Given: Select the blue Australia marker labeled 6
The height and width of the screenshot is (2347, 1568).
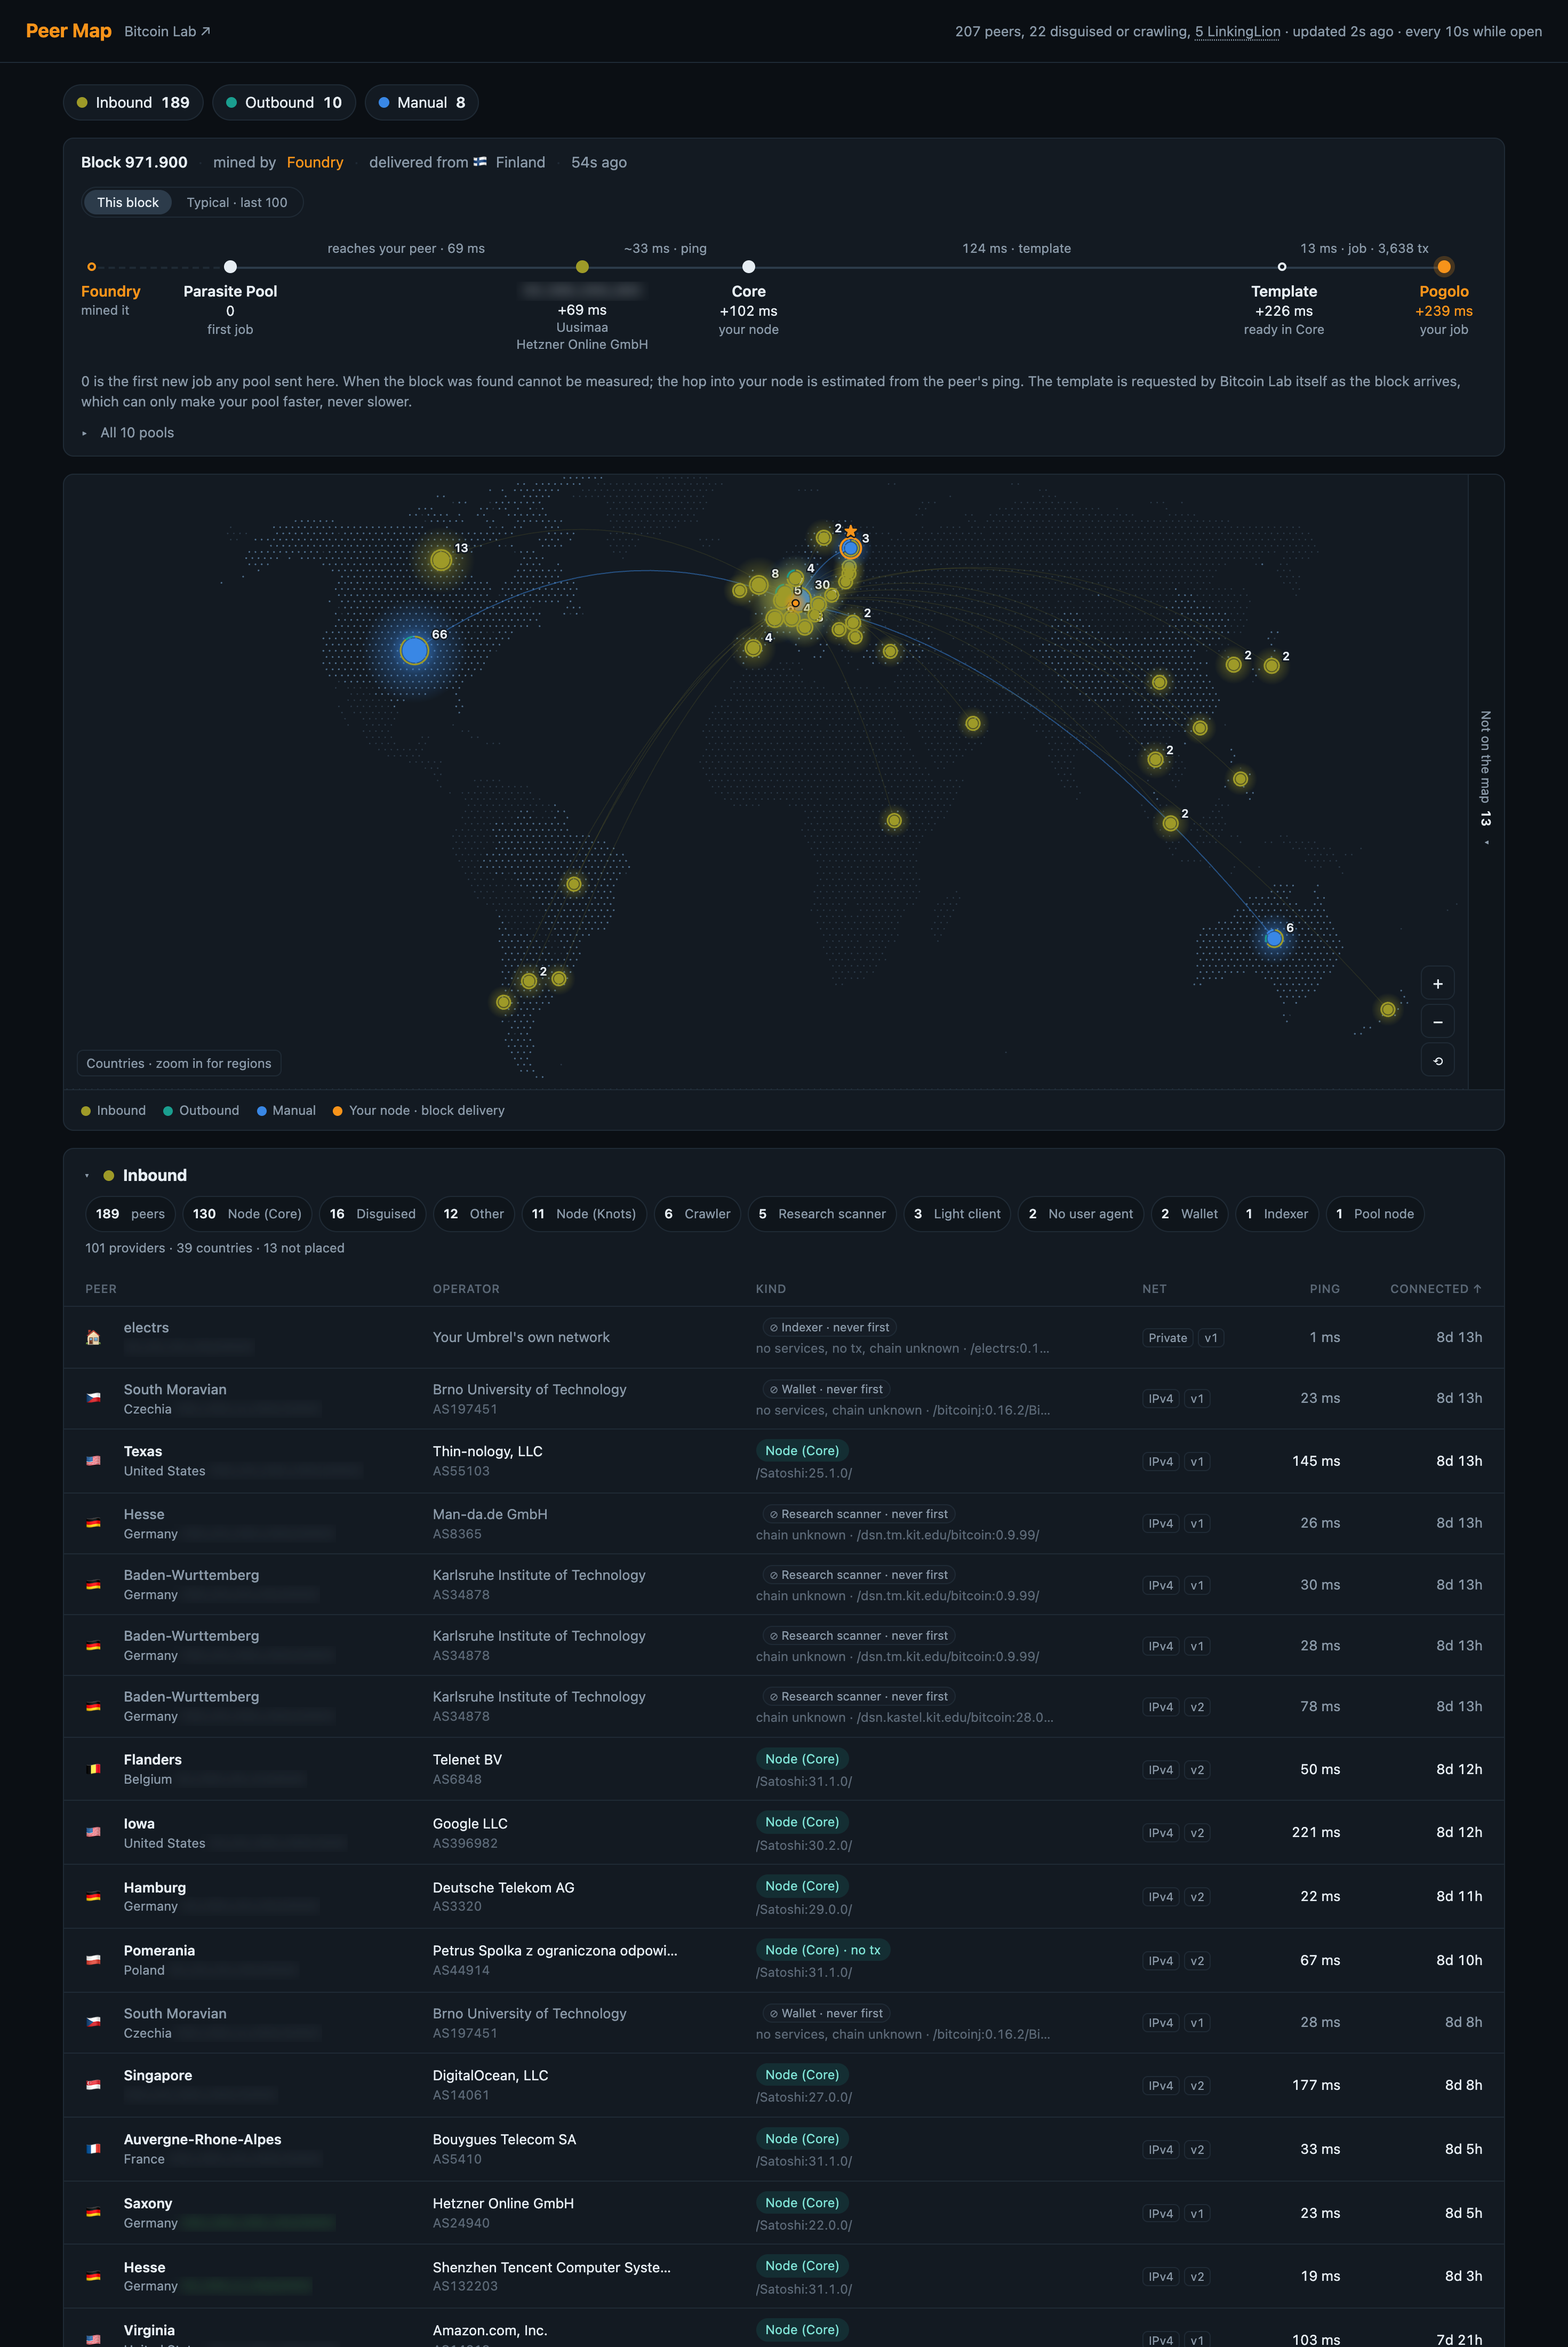Looking at the screenshot, I should pyautogui.click(x=1273, y=938).
